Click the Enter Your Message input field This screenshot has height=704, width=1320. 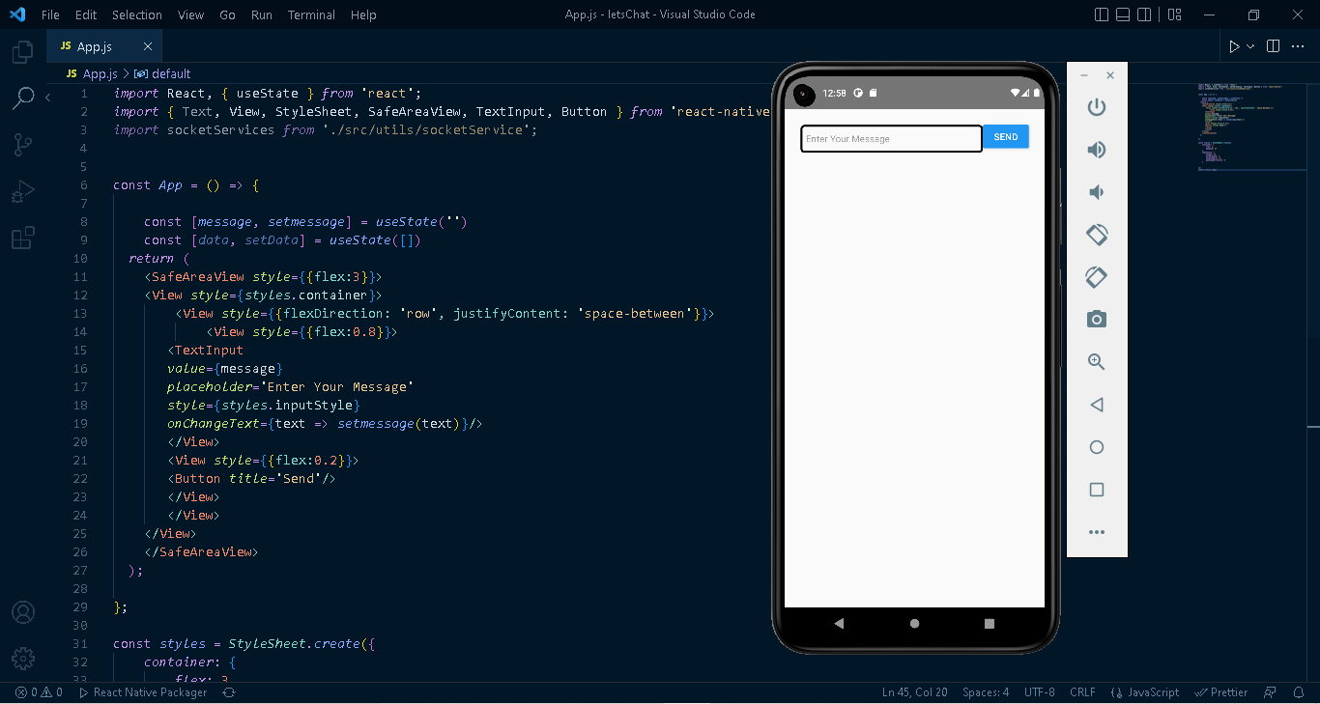[x=891, y=139]
